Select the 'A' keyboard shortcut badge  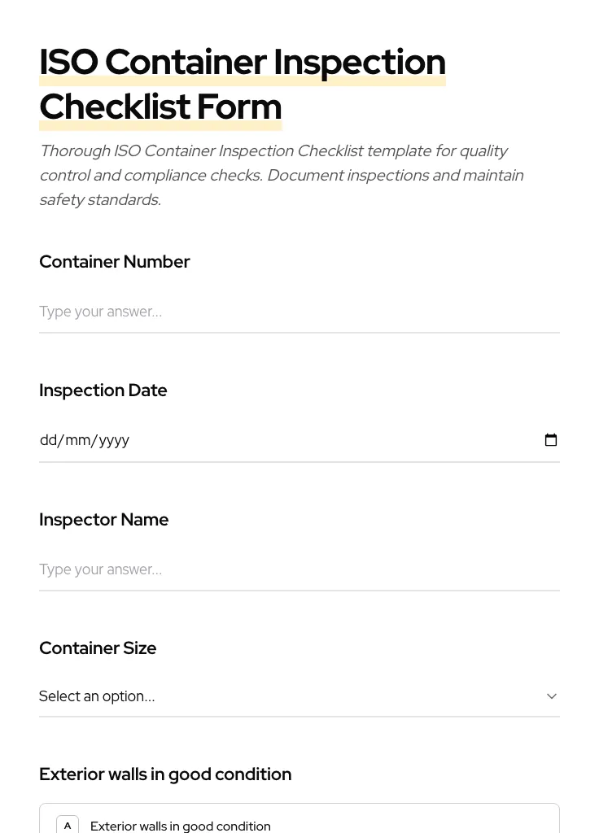[68, 824]
